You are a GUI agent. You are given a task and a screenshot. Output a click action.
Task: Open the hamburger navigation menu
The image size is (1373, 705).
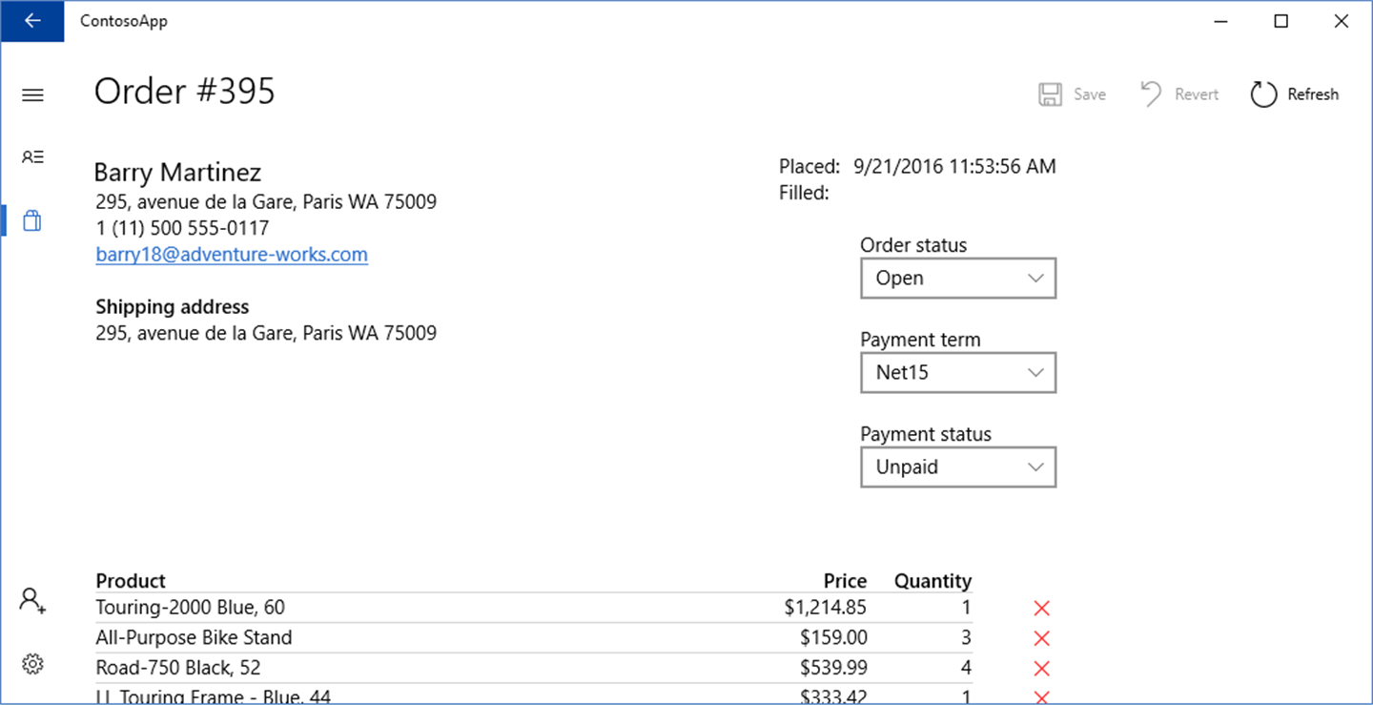click(32, 94)
